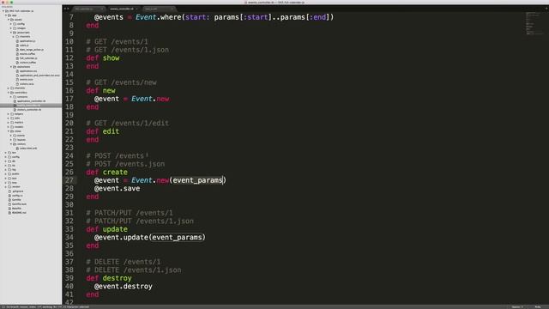Expand the db folder arrow
Screen dimensions: 549x309
(x=6, y=161)
